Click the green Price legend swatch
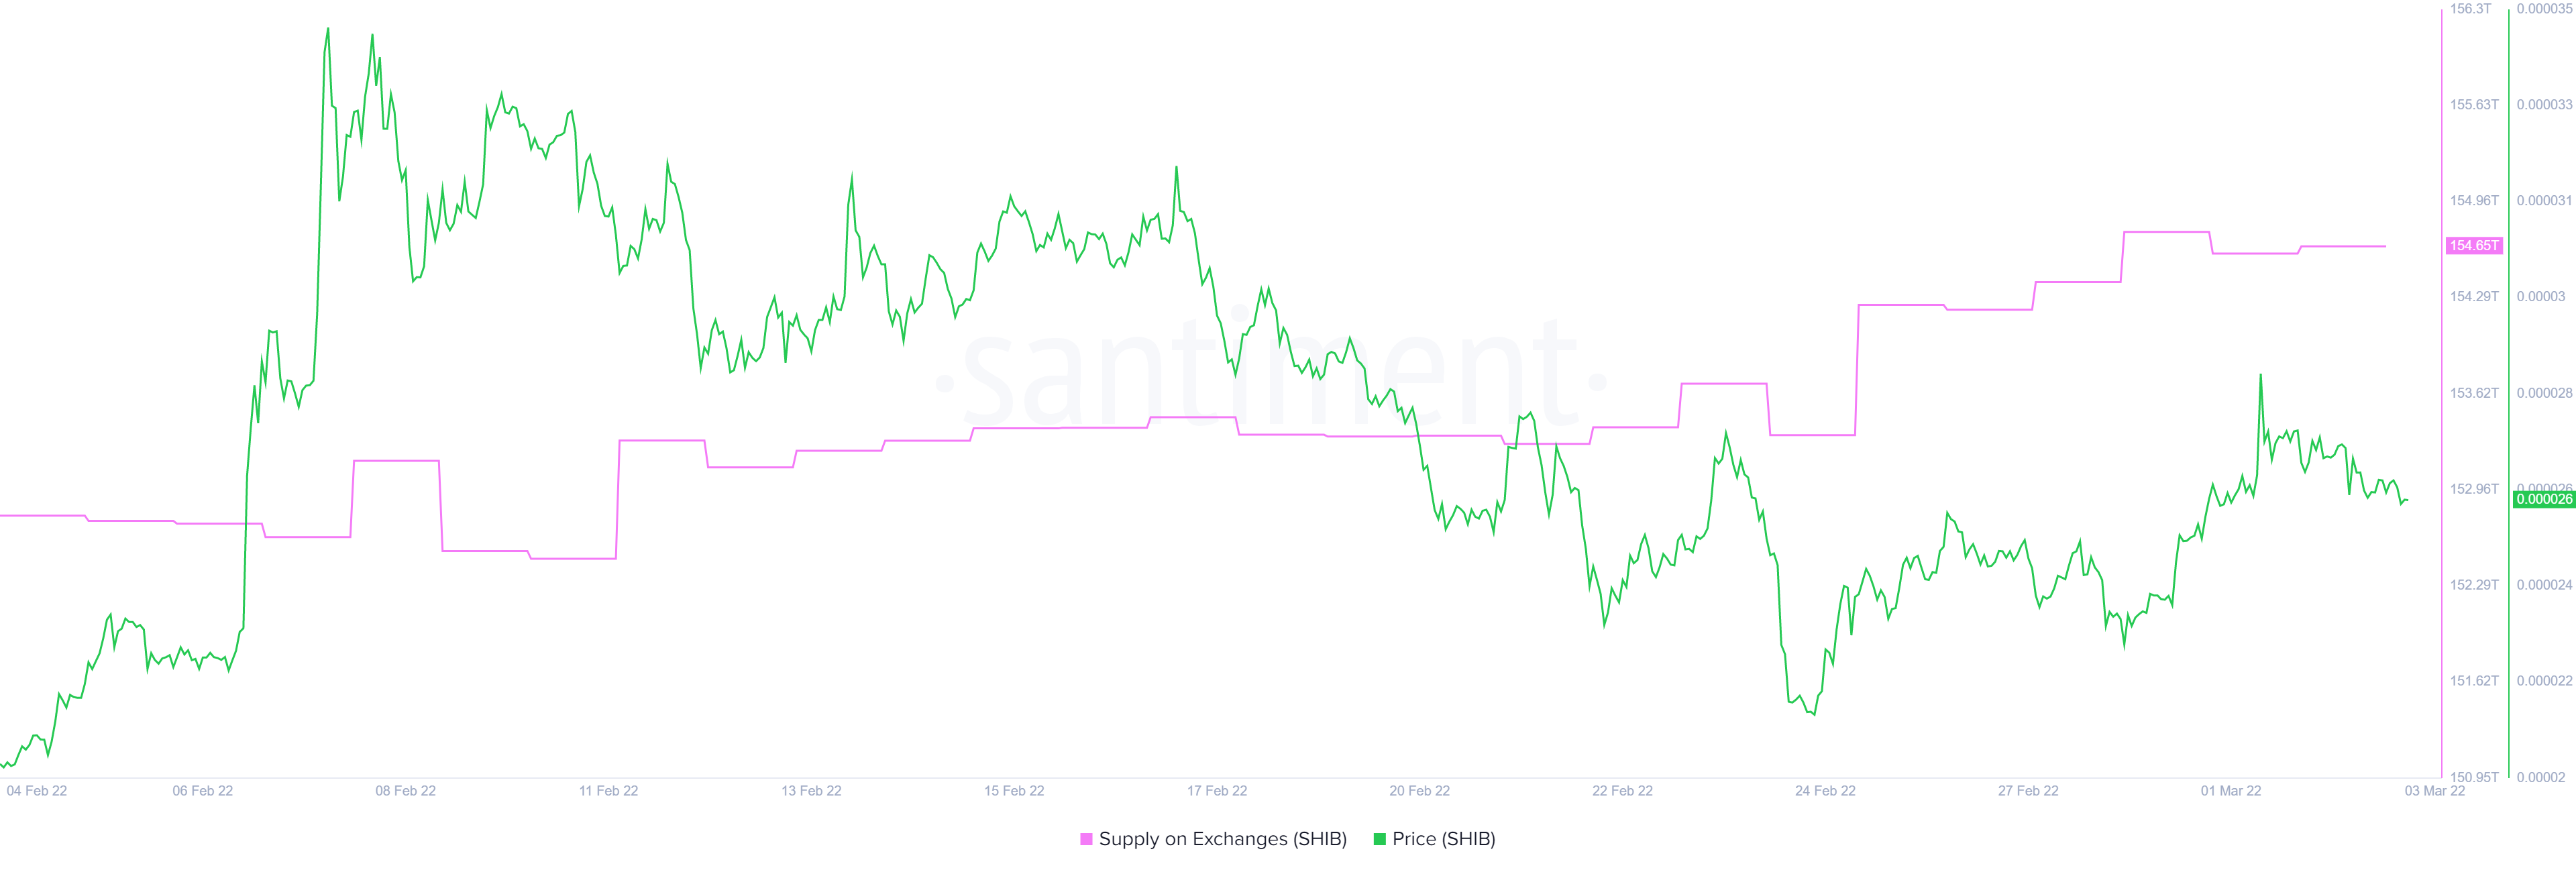The width and height of the screenshot is (2576, 872). coord(1380,839)
